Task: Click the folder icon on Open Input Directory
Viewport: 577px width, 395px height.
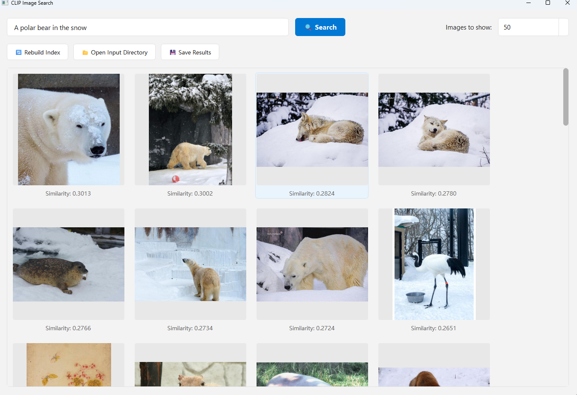Action: 85,53
